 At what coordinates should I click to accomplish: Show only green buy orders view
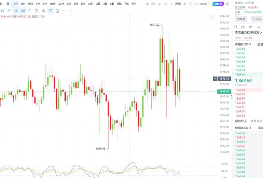coord(259,27)
